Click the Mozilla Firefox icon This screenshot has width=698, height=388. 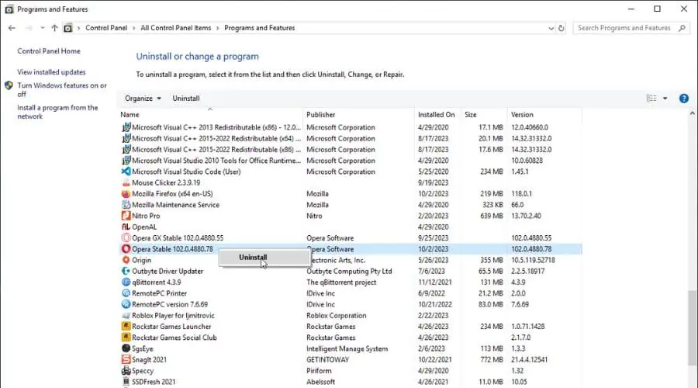(126, 194)
